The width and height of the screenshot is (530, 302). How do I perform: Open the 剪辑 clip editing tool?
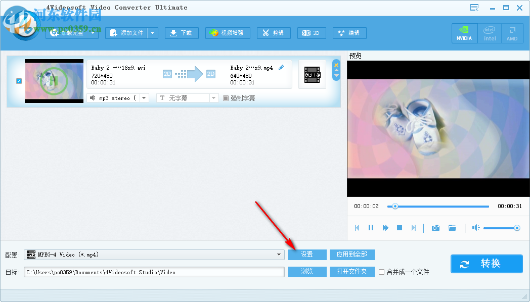274,33
